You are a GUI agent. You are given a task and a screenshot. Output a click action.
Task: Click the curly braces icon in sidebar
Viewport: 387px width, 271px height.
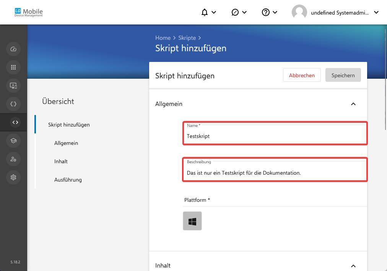(13, 104)
